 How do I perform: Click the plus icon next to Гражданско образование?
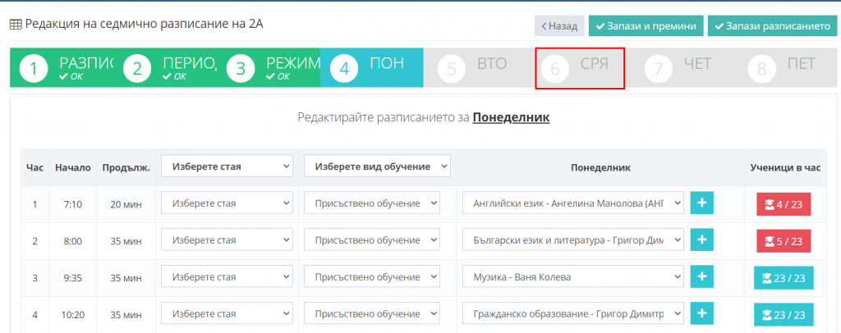pos(702,314)
